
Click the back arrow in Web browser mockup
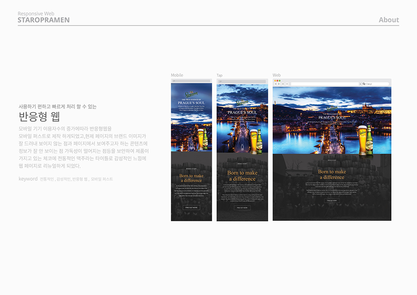(x=275, y=84)
